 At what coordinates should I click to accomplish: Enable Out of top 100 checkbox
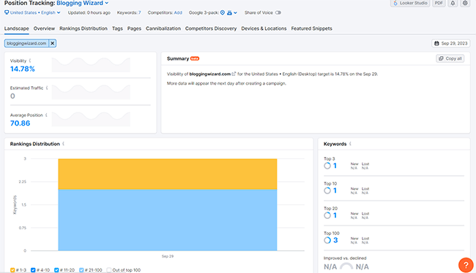(x=109, y=270)
